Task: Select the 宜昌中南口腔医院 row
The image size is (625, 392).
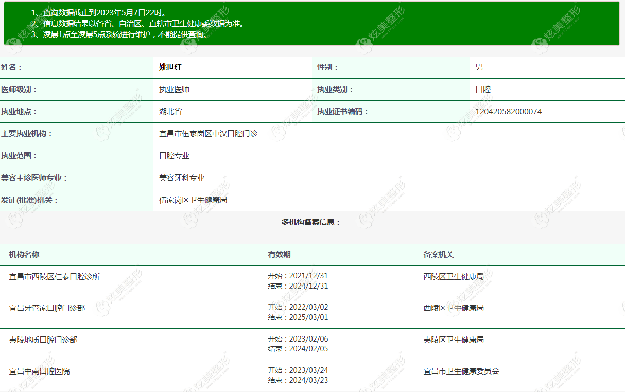Action: coord(312,376)
